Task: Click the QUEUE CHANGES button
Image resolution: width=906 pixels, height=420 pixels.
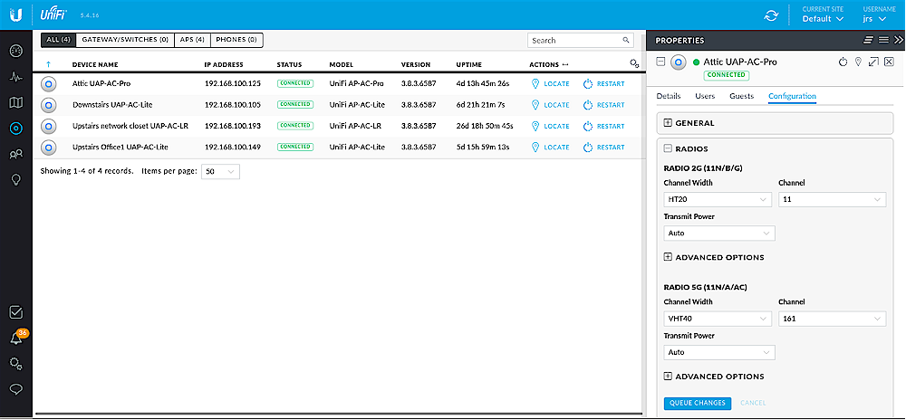Action: (x=698, y=403)
